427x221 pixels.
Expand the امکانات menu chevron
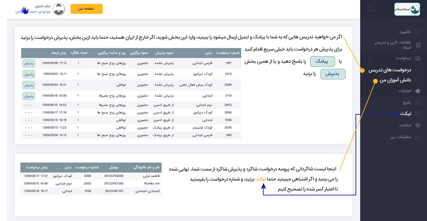tap(369, 126)
